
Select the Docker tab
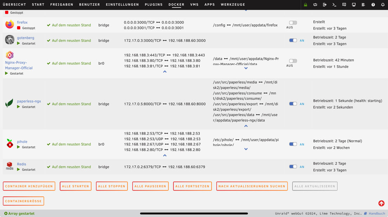pyautogui.click(x=177, y=4)
